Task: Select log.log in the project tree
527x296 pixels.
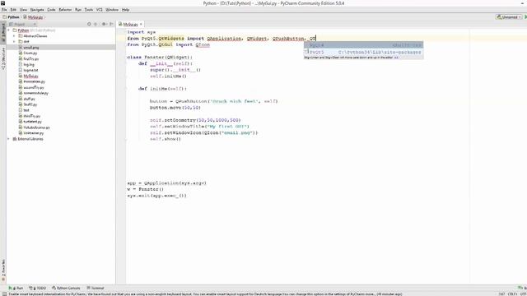Action: [x=29, y=64]
